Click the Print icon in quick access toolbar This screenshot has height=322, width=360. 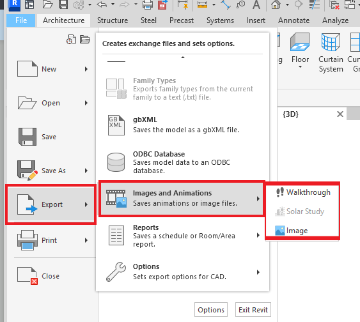tap(148, 4)
